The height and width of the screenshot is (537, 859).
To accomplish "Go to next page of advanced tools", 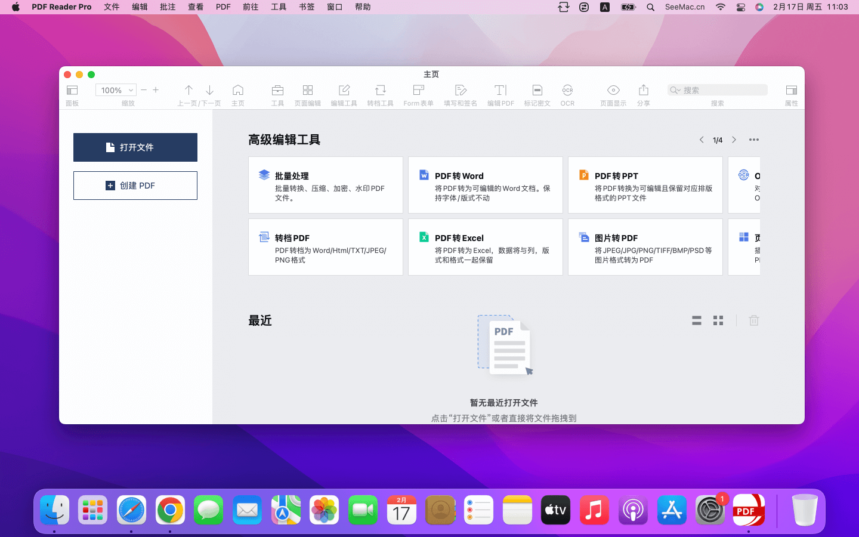I will point(734,140).
